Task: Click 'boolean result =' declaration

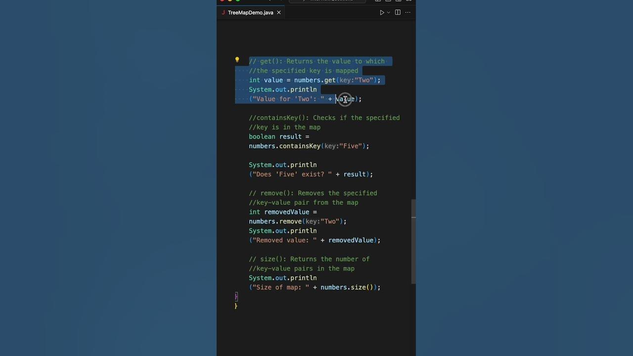Action: [279, 136]
